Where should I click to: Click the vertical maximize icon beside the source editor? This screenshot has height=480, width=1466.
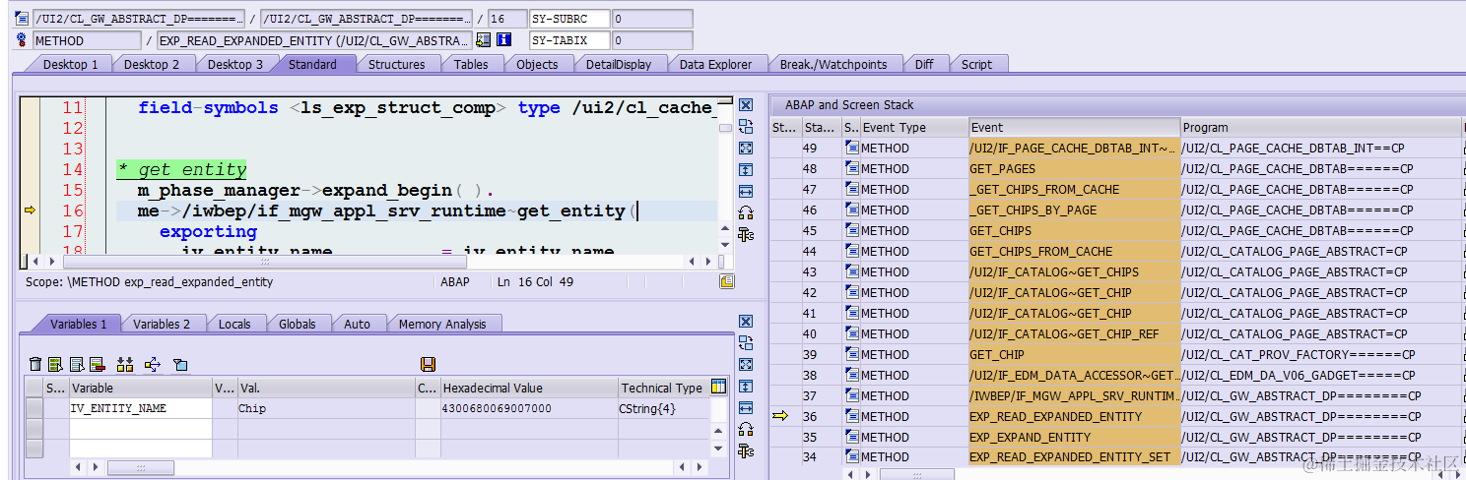(x=746, y=169)
